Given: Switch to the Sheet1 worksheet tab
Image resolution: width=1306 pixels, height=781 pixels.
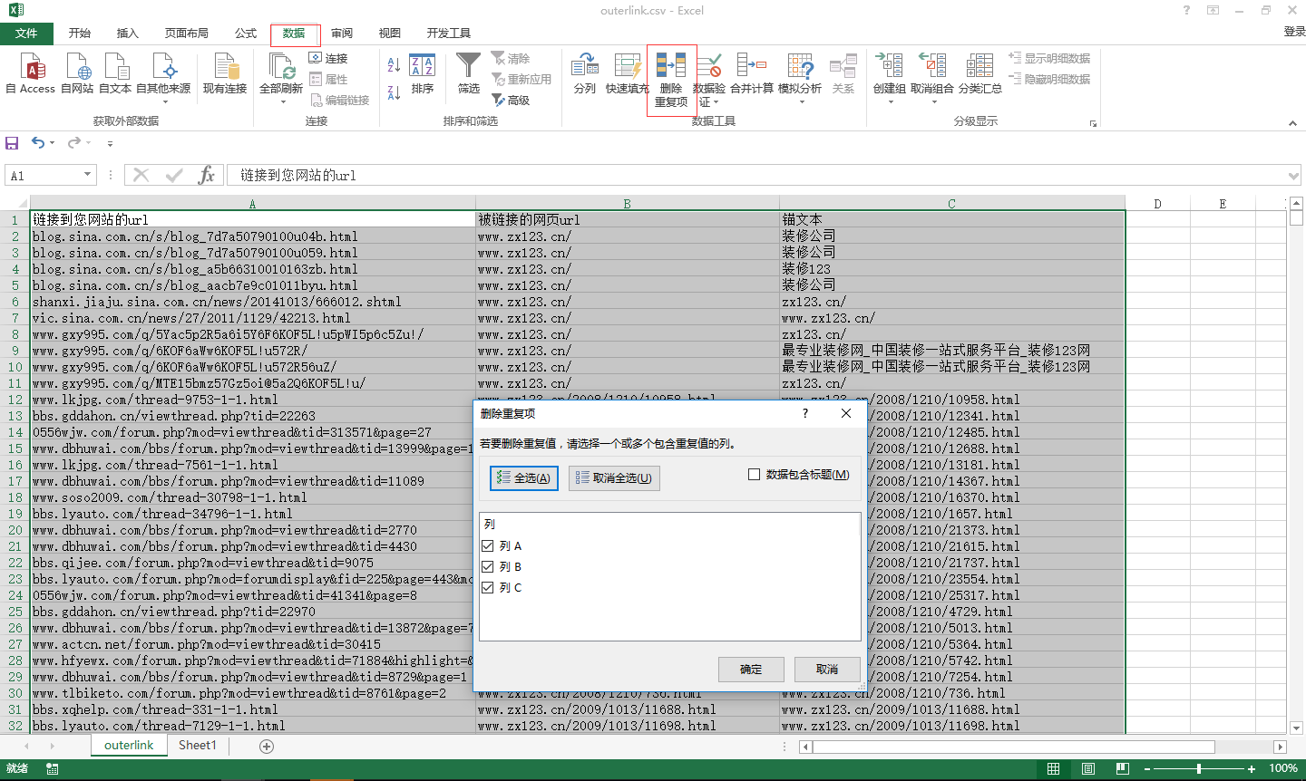Looking at the screenshot, I should click(197, 746).
